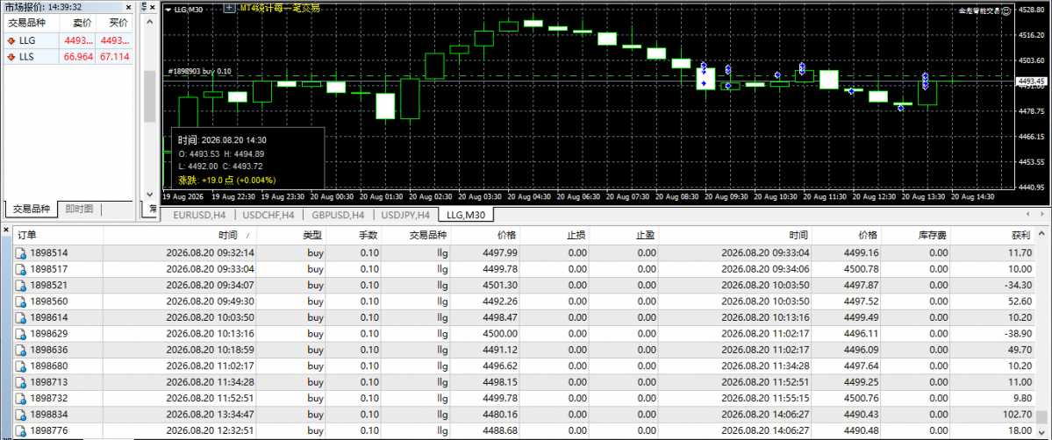Open the USDJPY,H4 chart tab
The image size is (1052, 440).
click(405, 215)
